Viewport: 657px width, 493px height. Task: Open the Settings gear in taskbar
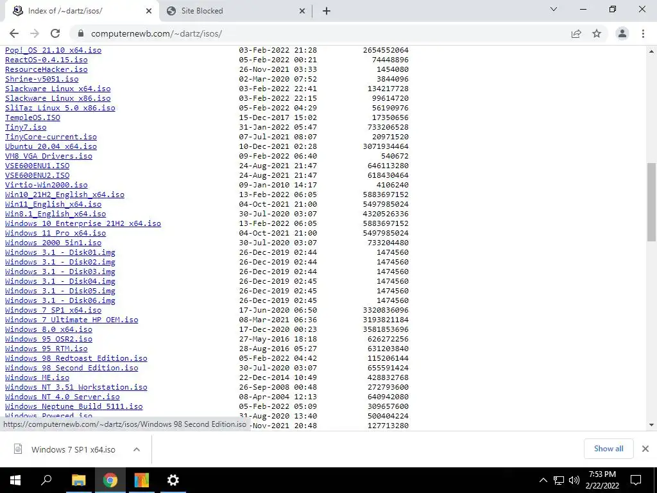tap(173, 480)
